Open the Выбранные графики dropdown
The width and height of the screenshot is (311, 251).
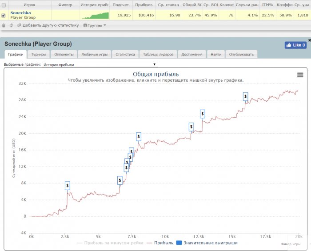click(x=100, y=64)
